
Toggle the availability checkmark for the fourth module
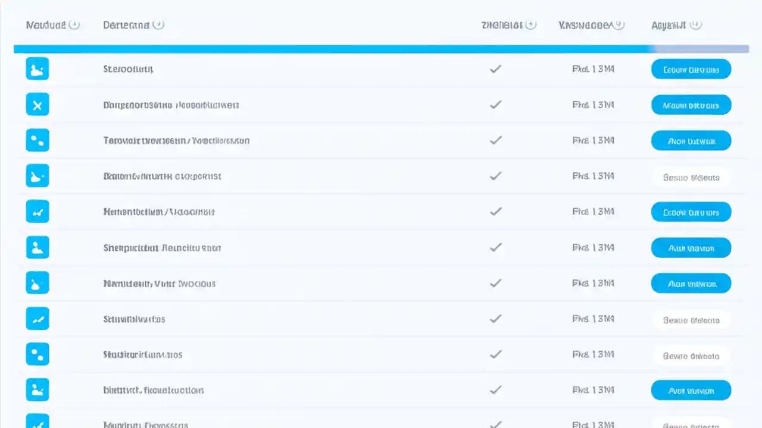coord(495,176)
